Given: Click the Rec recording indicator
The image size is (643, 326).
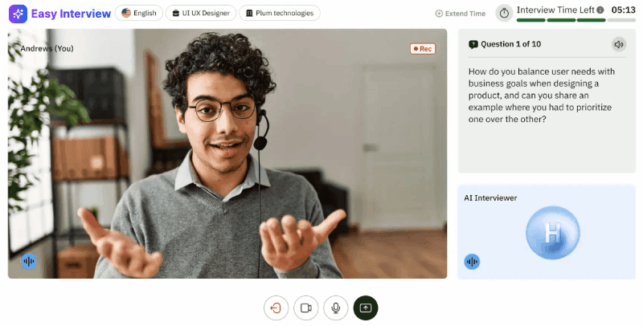Looking at the screenshot, I should click(423, 49).
